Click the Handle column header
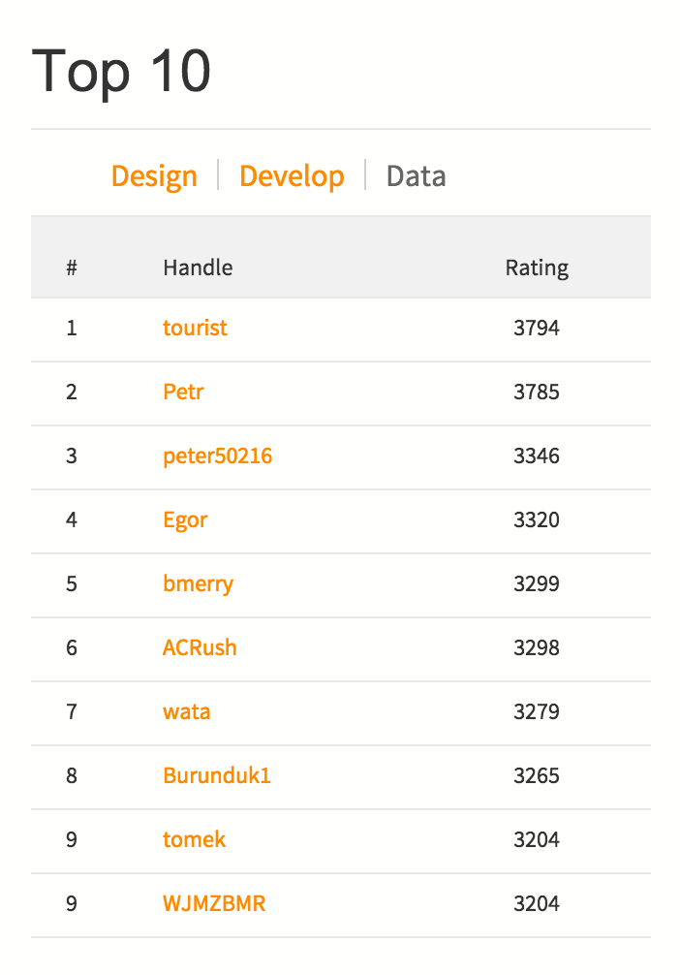Image resolution: width=680 pixels, height=975 pixels. pyautogui.click(x=198, y=267)
